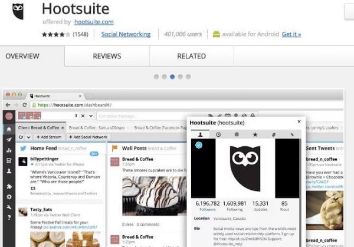Click the Android robot icon
The height and width of the screenshot is (247, 354).
pos(216,34)
